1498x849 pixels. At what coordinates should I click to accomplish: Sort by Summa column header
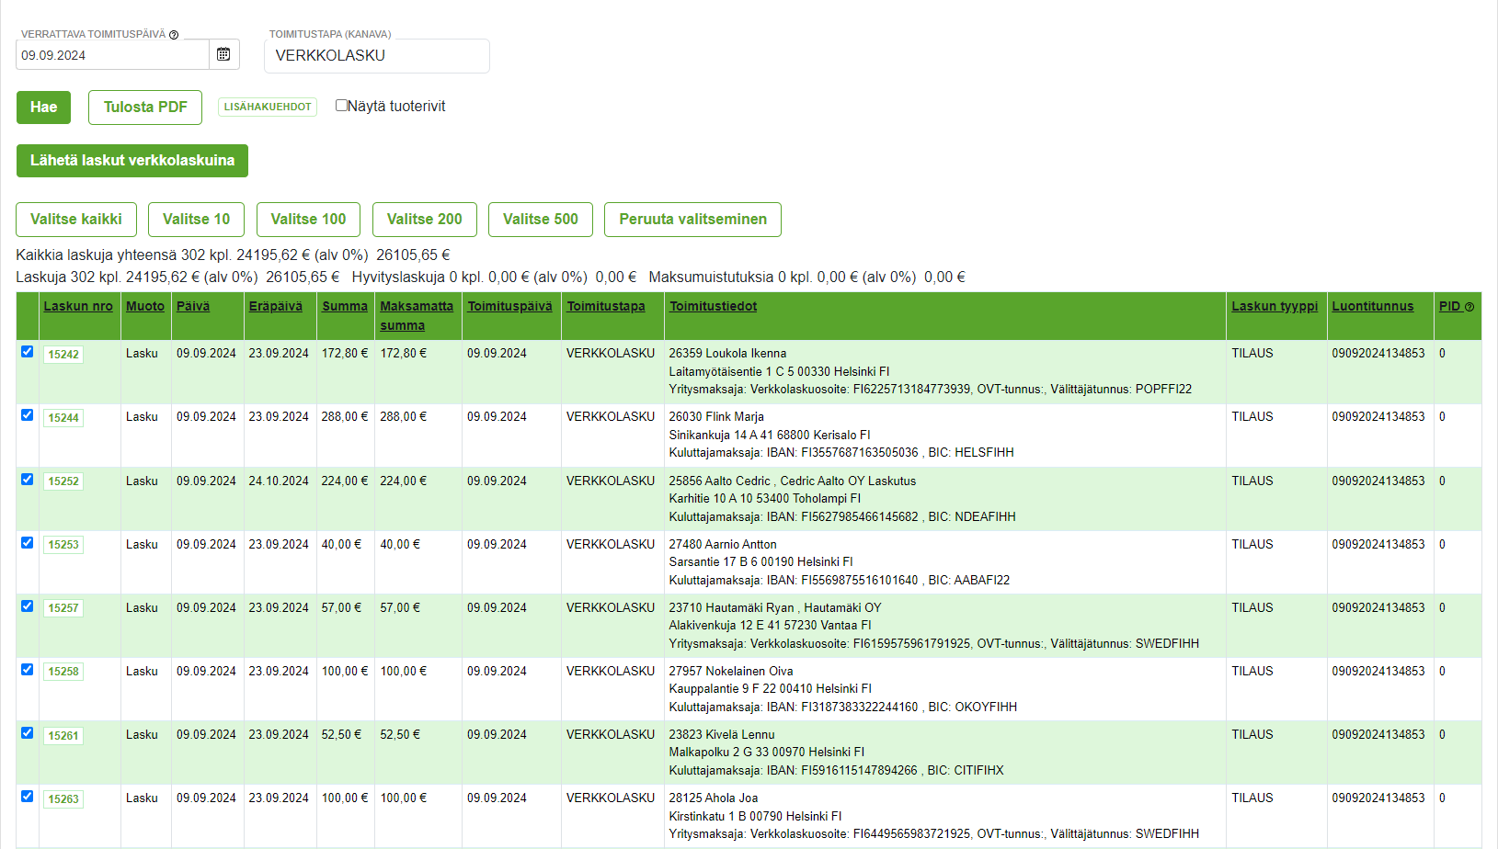[345, 306]
